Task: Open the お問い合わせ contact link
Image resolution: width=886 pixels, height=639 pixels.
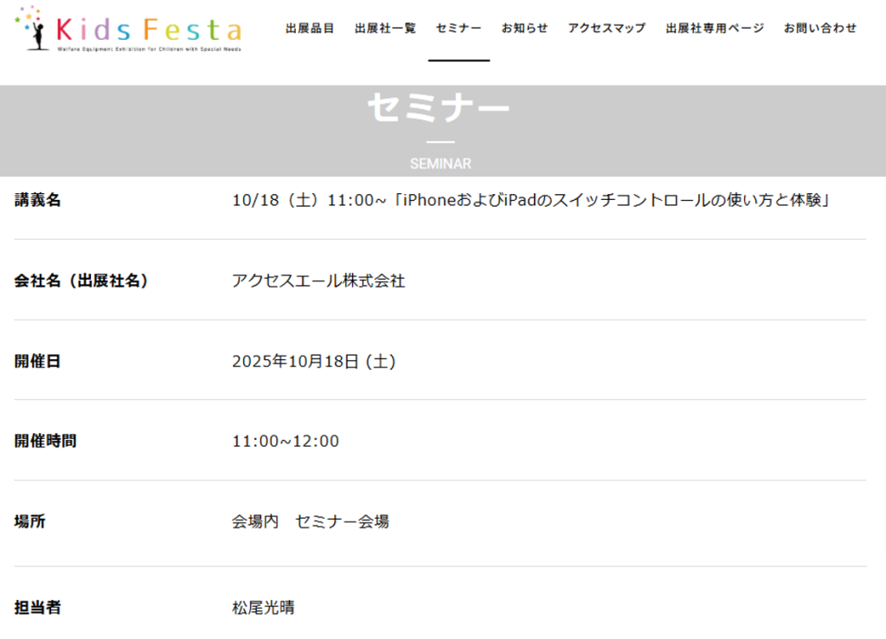Action: pos(820,29)
